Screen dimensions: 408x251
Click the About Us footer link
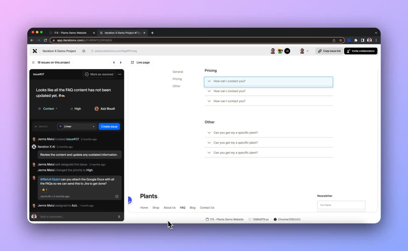(170, 207)
